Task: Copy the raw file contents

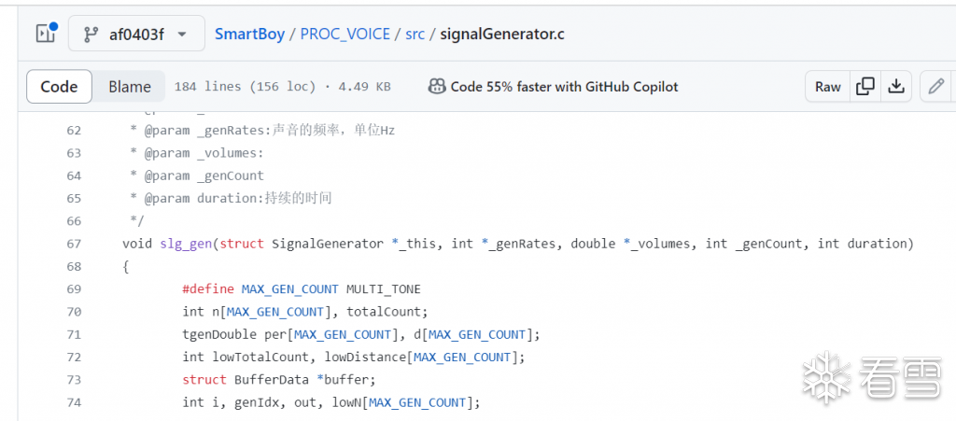Action: (x=865, y=87)
